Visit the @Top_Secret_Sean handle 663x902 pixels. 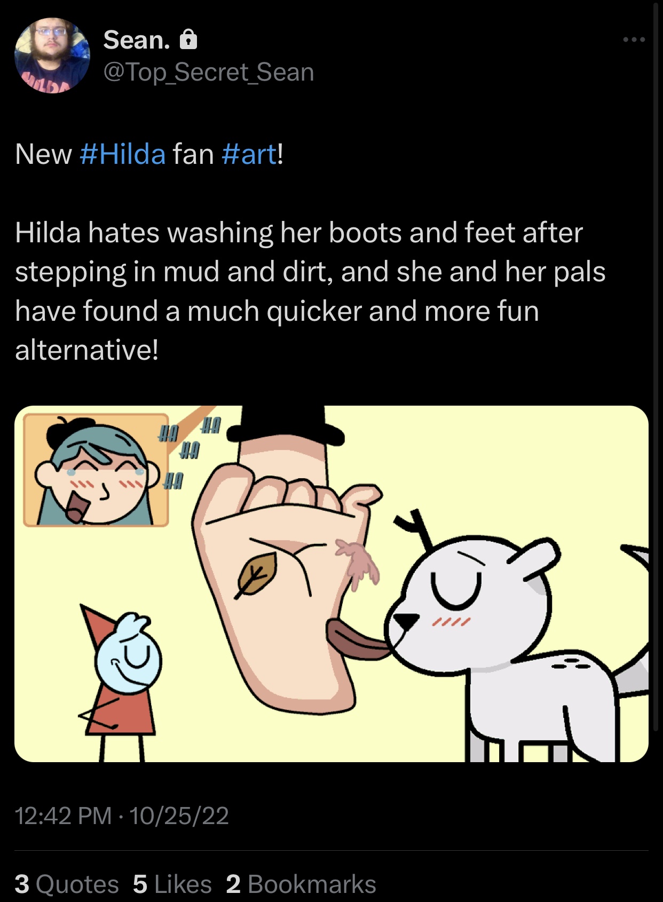pos(209,73)
